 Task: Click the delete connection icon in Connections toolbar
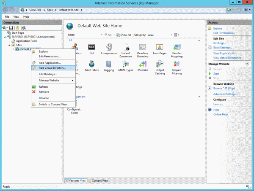[x=24, y=28]
